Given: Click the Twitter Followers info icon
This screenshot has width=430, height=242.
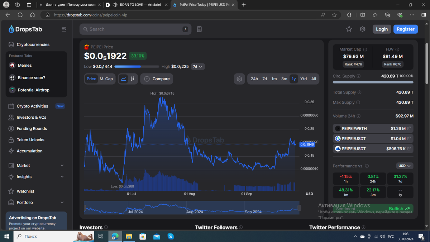Looking at the screenshot, I should coord(241,227).
